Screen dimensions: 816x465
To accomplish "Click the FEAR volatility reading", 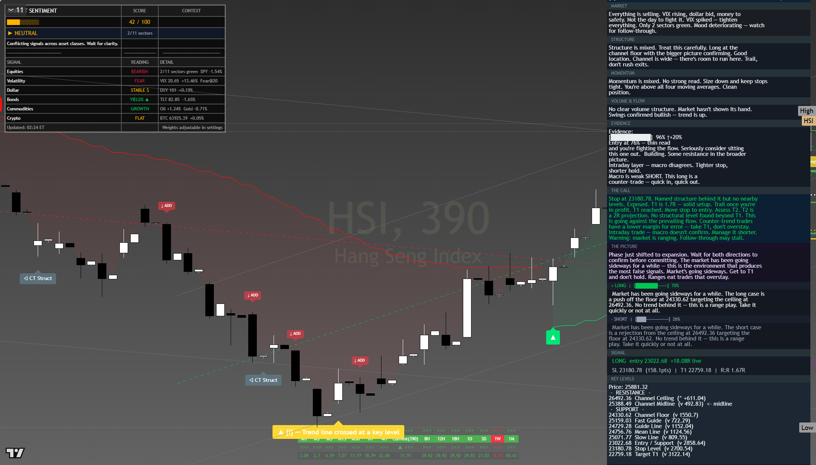I will pyautogui.click(x=140, y=81).
